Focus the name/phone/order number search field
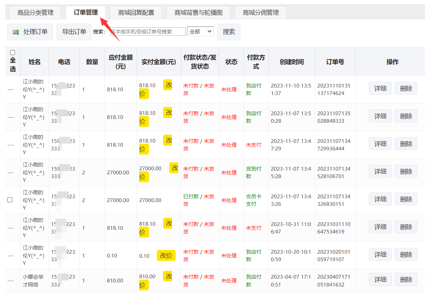Viewport: 425px width, 293px height. coord(148,31)
